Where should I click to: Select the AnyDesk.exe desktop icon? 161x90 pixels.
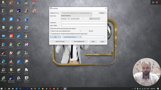pyautogui.click(x=11, y=37)
